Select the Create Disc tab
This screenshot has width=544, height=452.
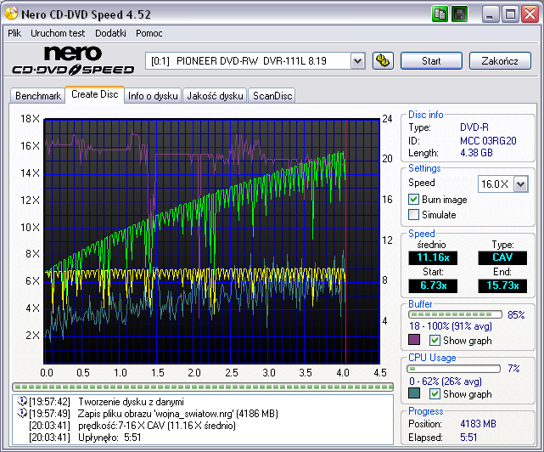pyautogui.click(x=95, y=94)
